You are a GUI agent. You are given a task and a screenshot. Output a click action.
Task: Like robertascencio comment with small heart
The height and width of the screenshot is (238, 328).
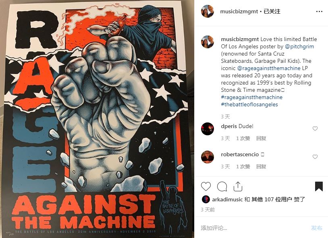coord(315,157)
